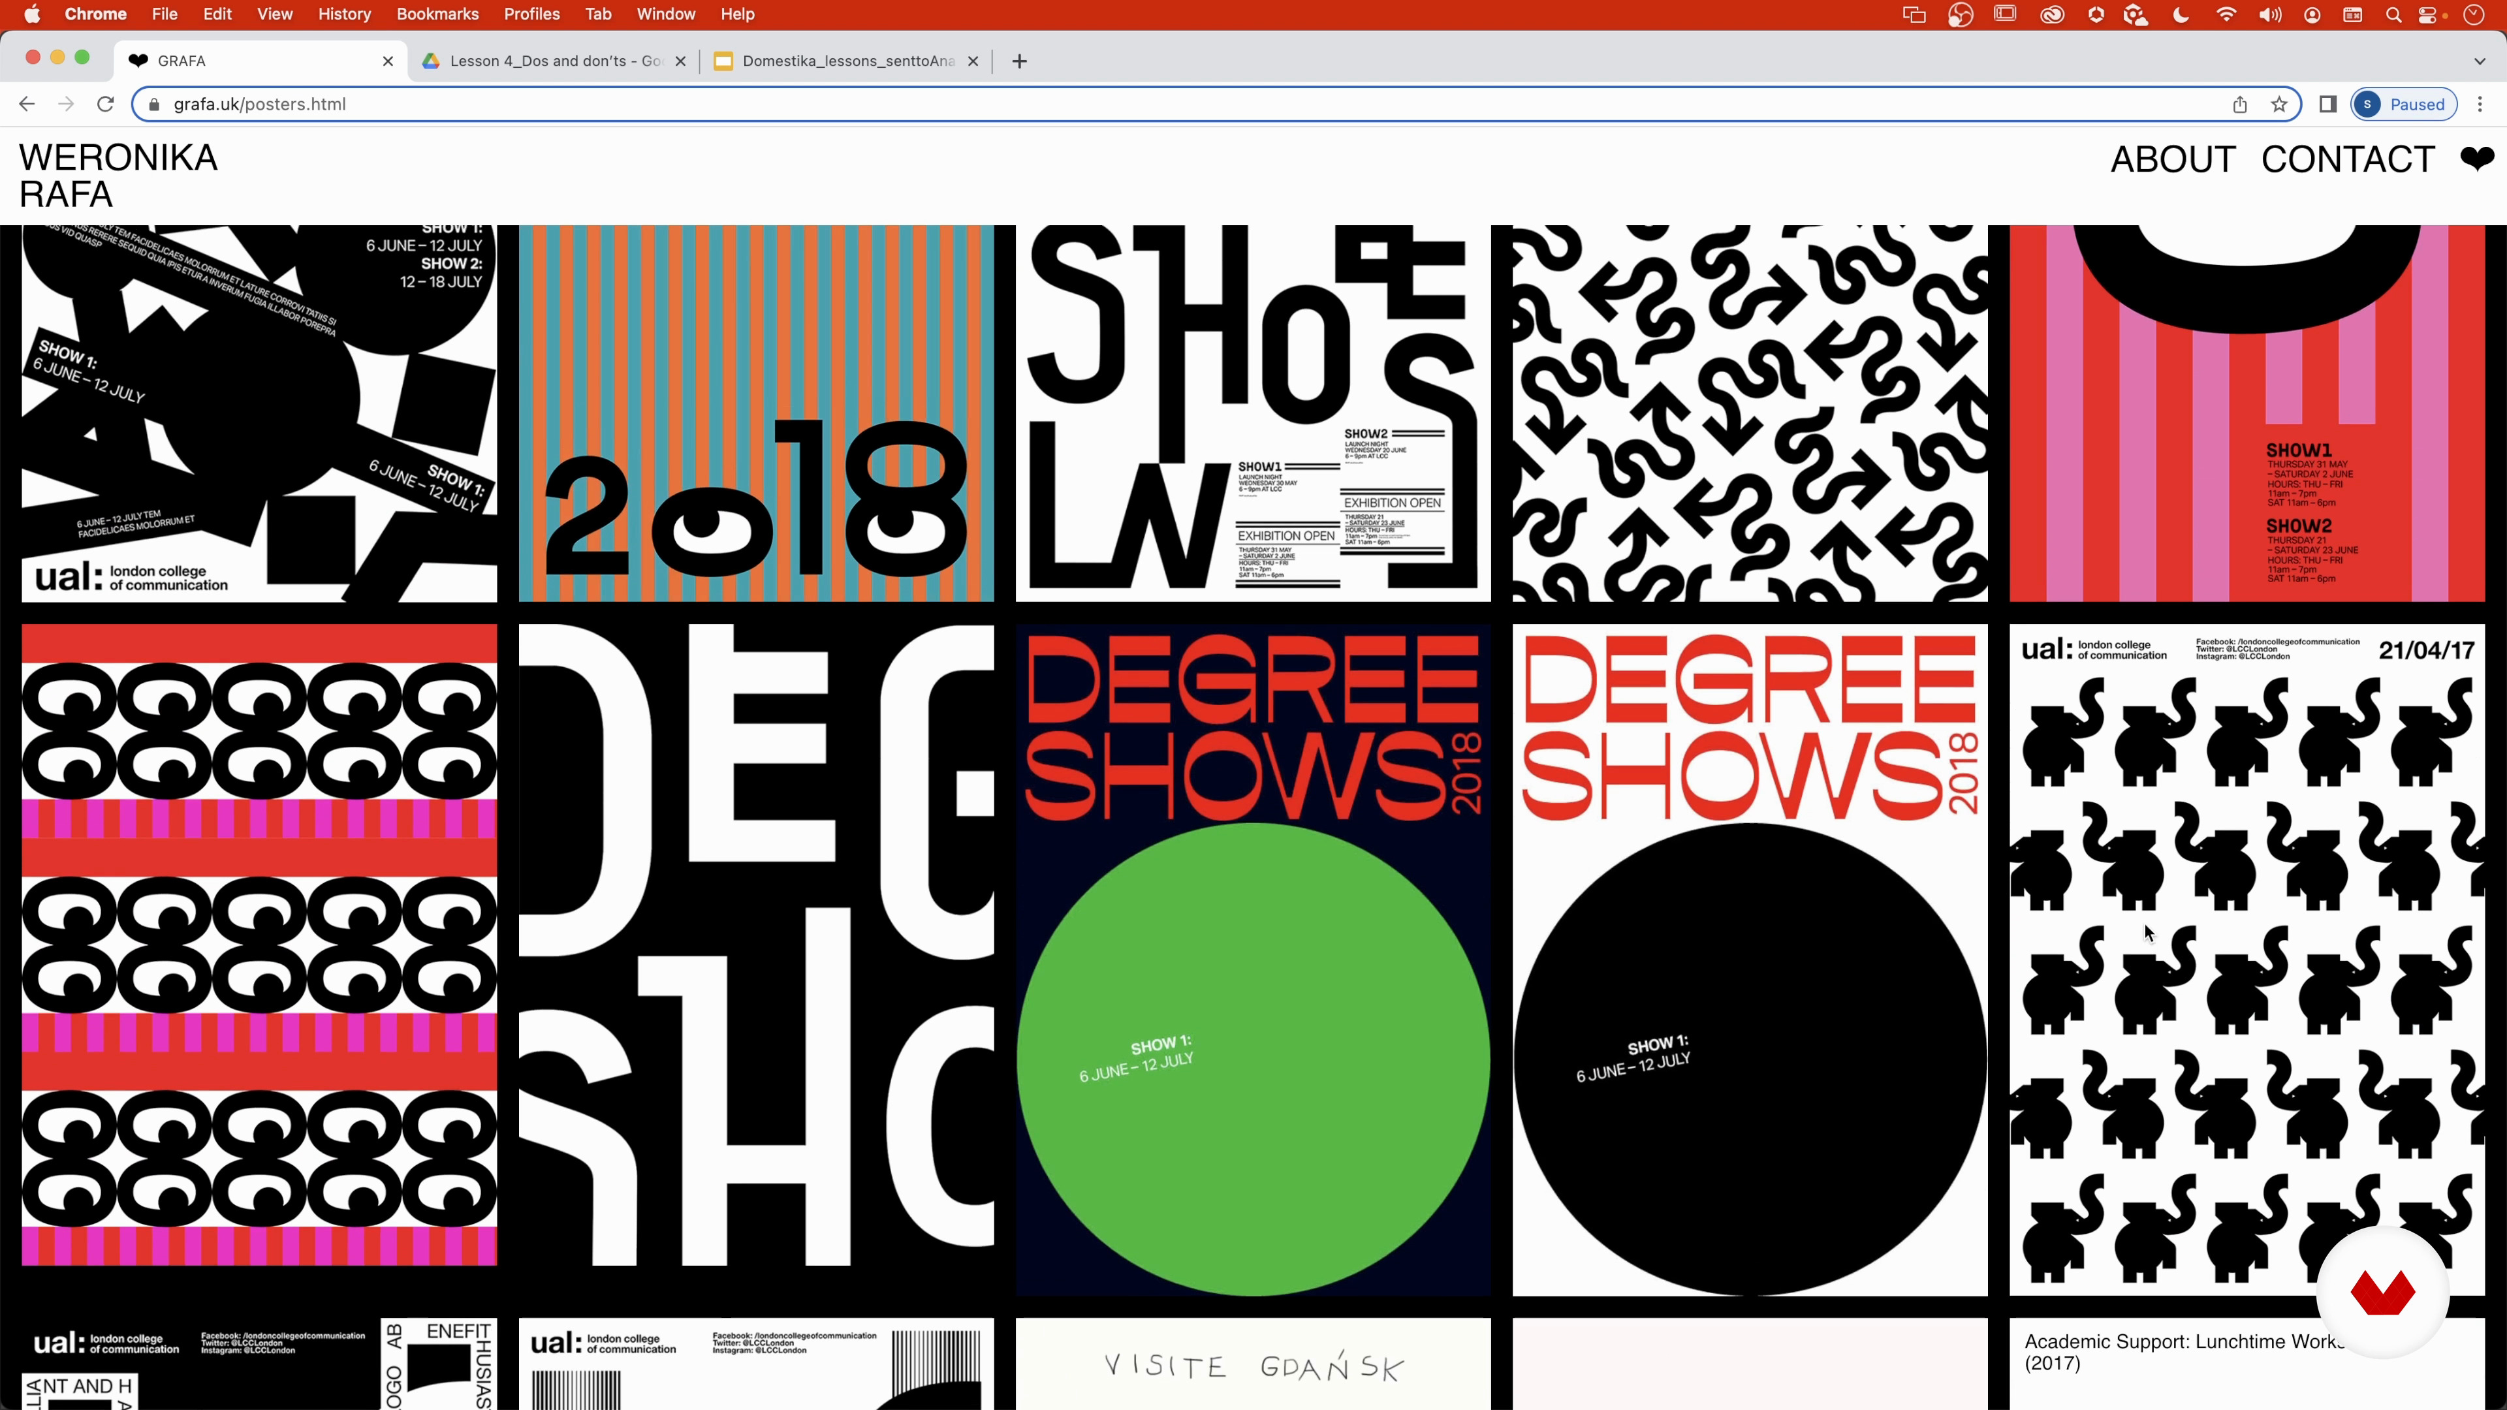The height and width of the screenshot is (1410, 2507).
Task: Click the red Domestika logo badge
Action: tap(2382, 1292)
